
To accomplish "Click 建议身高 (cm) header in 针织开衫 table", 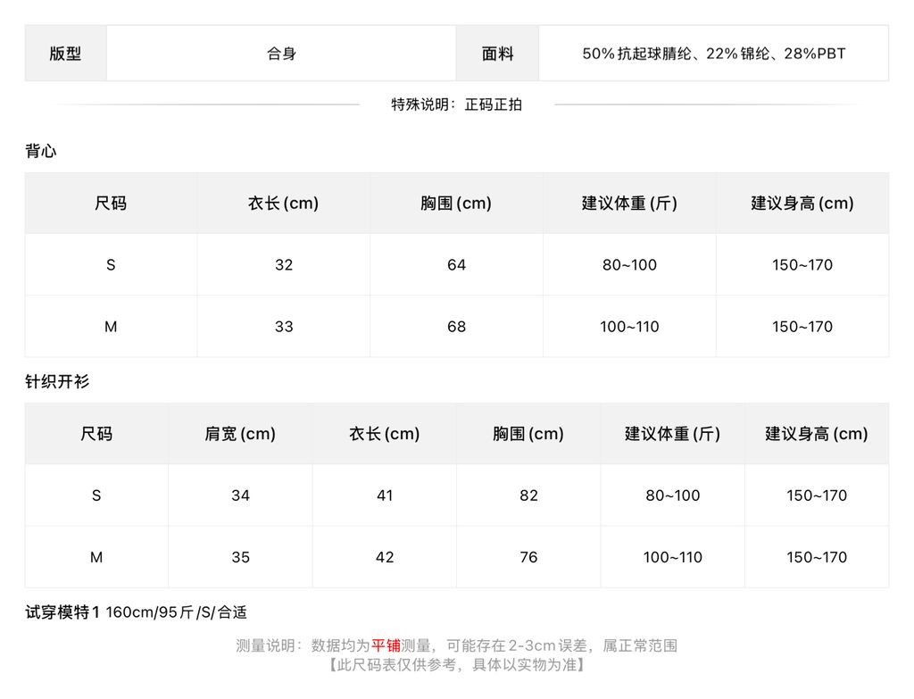I will [817, 434].
